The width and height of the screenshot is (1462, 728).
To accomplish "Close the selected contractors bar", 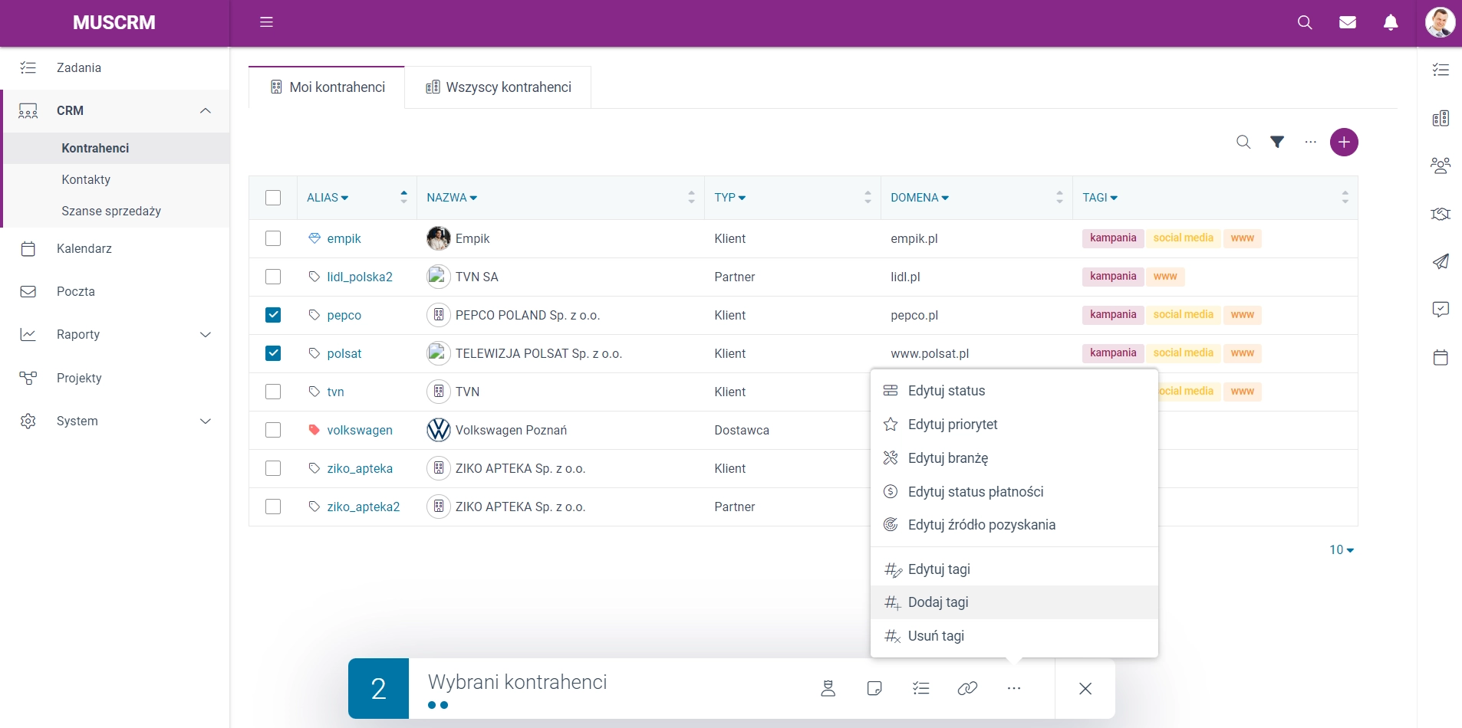I will click(1085, 688).
